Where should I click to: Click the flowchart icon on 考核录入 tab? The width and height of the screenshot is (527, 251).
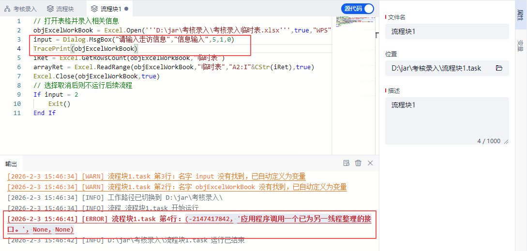point(7,9)
